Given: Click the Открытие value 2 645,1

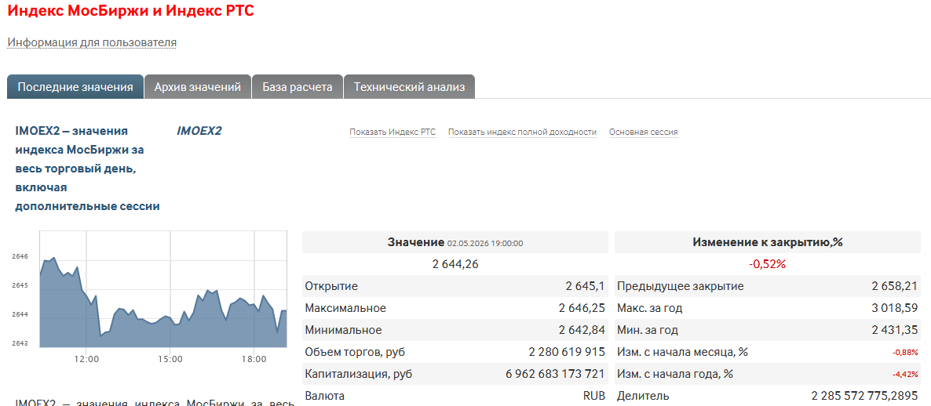Looking at the screenshot, I should tap(585, 287).
